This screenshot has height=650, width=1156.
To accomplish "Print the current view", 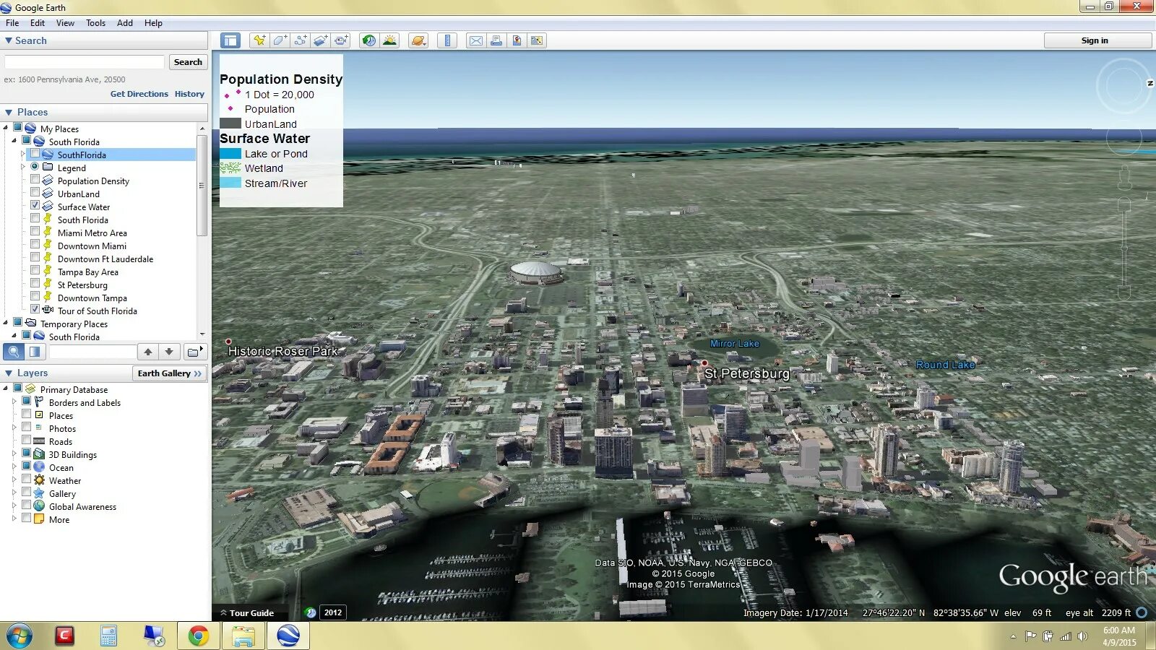I will [496, 40].
